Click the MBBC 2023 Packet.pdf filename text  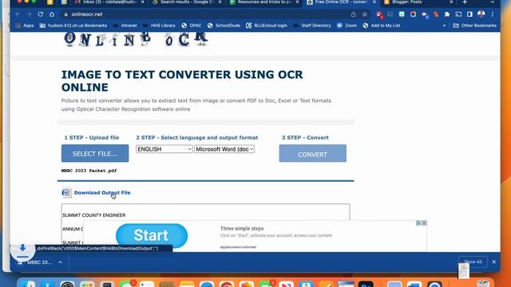tap(89, 171)
